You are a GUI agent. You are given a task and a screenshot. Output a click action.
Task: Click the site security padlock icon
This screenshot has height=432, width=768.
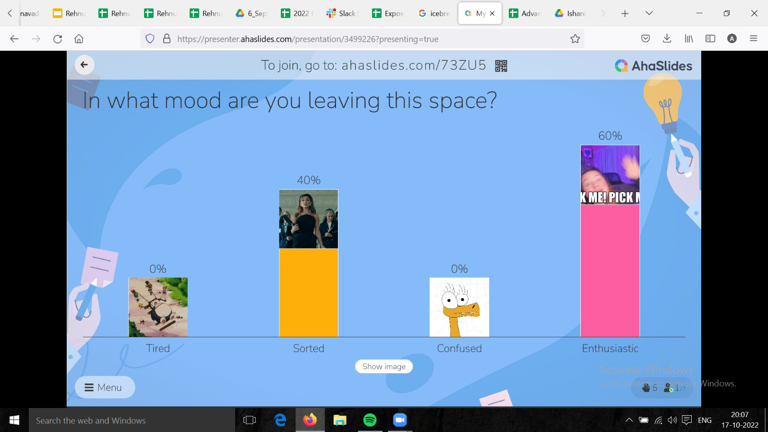pyautogui.click(x=167, y=39)
